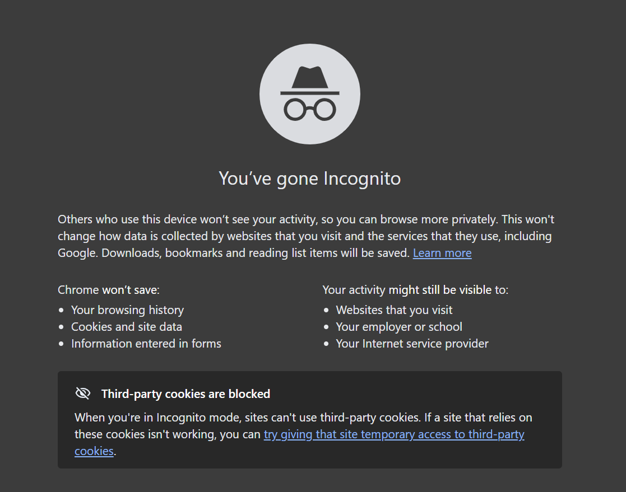The width and height of the screenshot is (626, 492).
Task: Click the crossed-out eye icon
Action: click(82, 393)
